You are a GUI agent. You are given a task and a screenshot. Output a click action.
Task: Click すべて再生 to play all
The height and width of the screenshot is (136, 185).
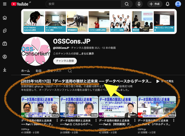pos(165,81)
